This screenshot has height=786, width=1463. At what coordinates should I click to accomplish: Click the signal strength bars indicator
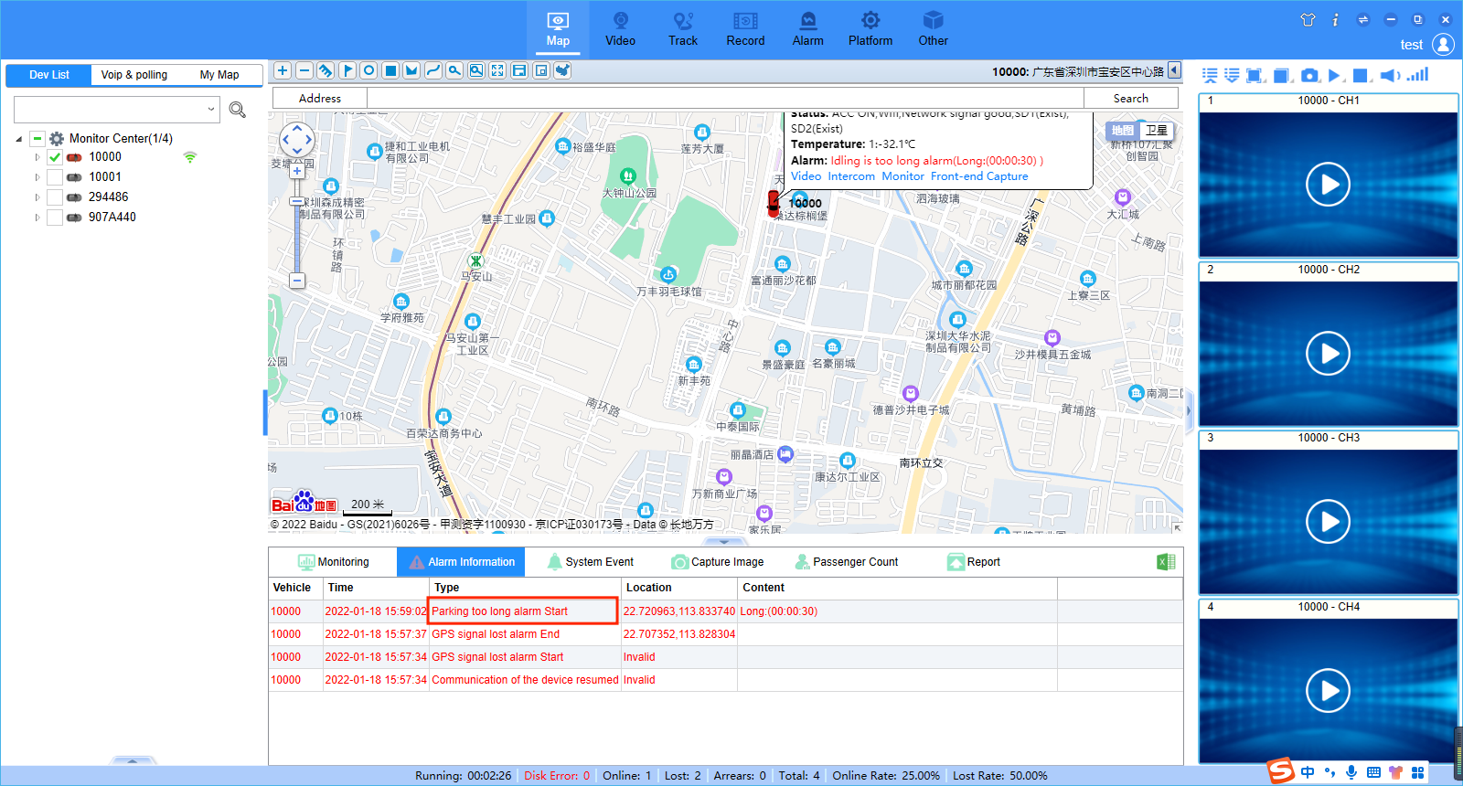[x=1418, y=75]
